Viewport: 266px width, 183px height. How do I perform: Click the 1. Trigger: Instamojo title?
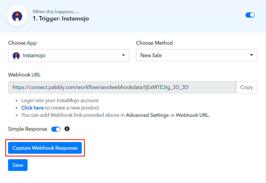61,18
